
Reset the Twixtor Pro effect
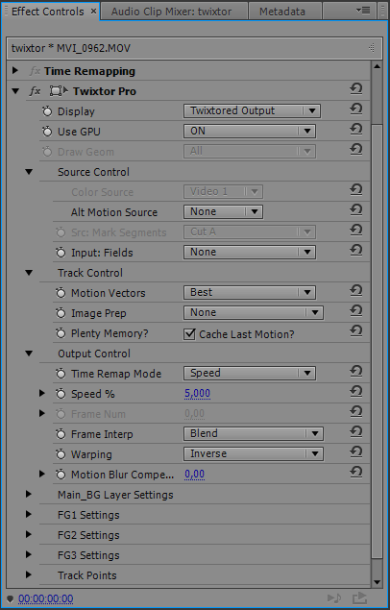(355, 89)
